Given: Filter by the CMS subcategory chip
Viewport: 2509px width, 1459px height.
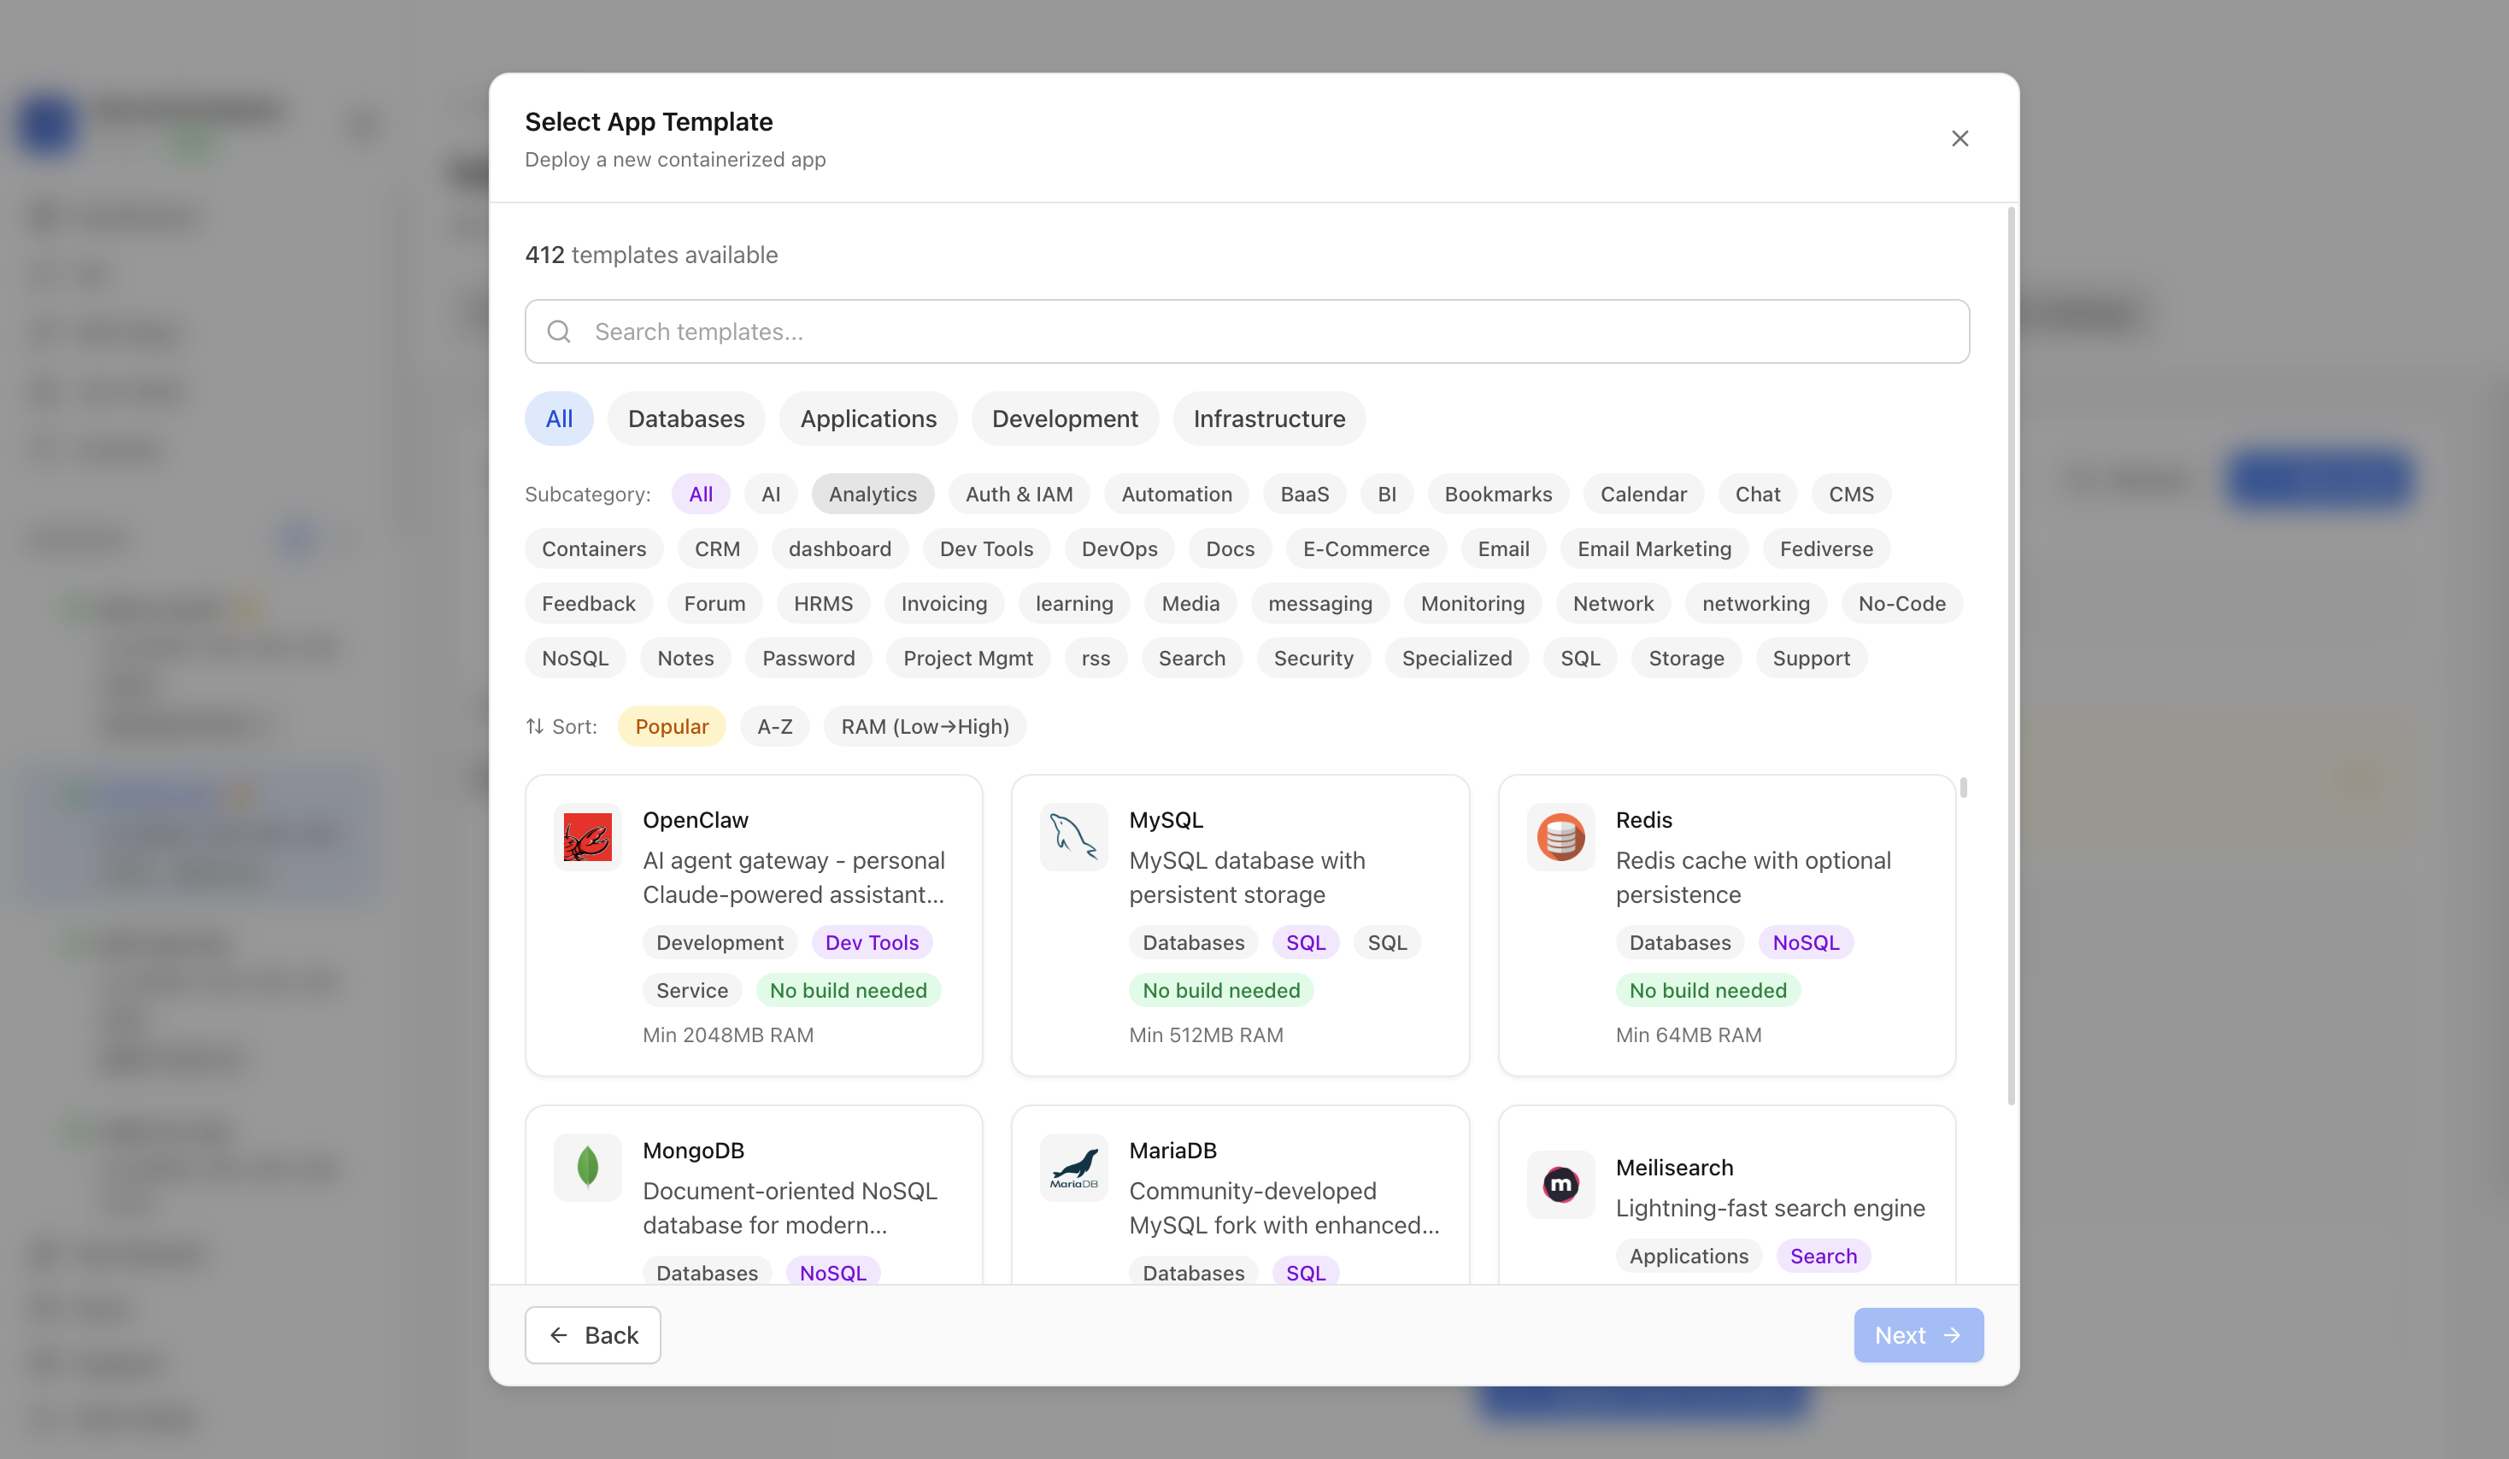Looking at the screenshot, I should [x=1851, y=495].
